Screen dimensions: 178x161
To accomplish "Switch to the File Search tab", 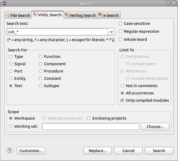I will pos(18,15).
